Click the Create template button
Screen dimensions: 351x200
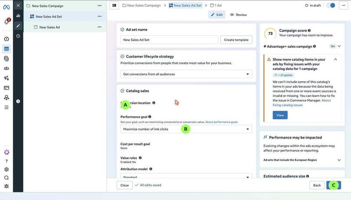(236, 40)
